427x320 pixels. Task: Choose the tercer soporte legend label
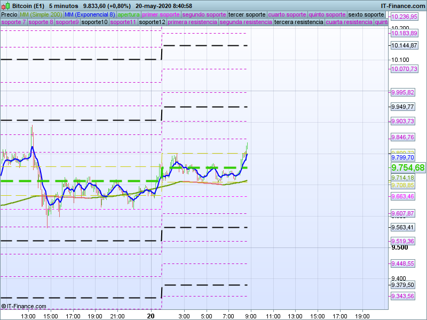click(x=247, y=14)
